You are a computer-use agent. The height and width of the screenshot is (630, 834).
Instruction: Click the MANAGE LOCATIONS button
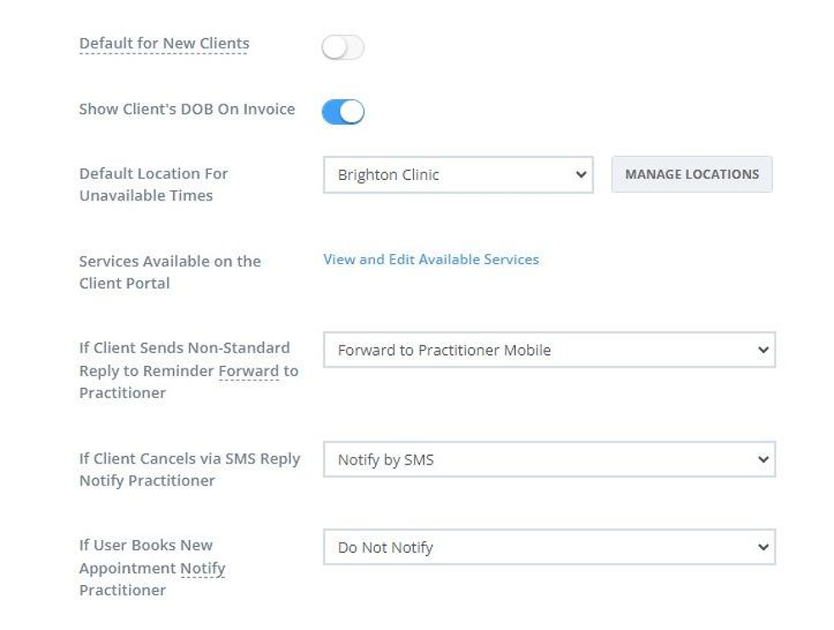coord(691,174)
